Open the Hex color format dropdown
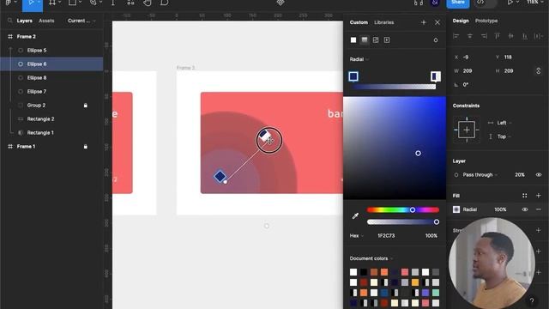549x309 pixels. (x=357, y=235)
